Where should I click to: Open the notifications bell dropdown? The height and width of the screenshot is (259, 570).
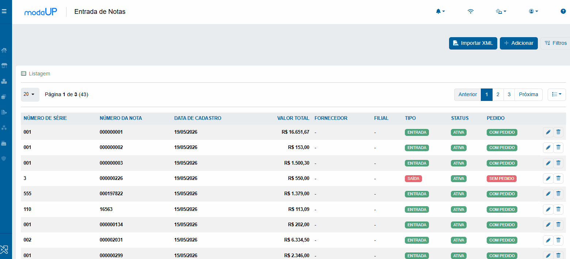pyautogui.click(x=440, y=11)
